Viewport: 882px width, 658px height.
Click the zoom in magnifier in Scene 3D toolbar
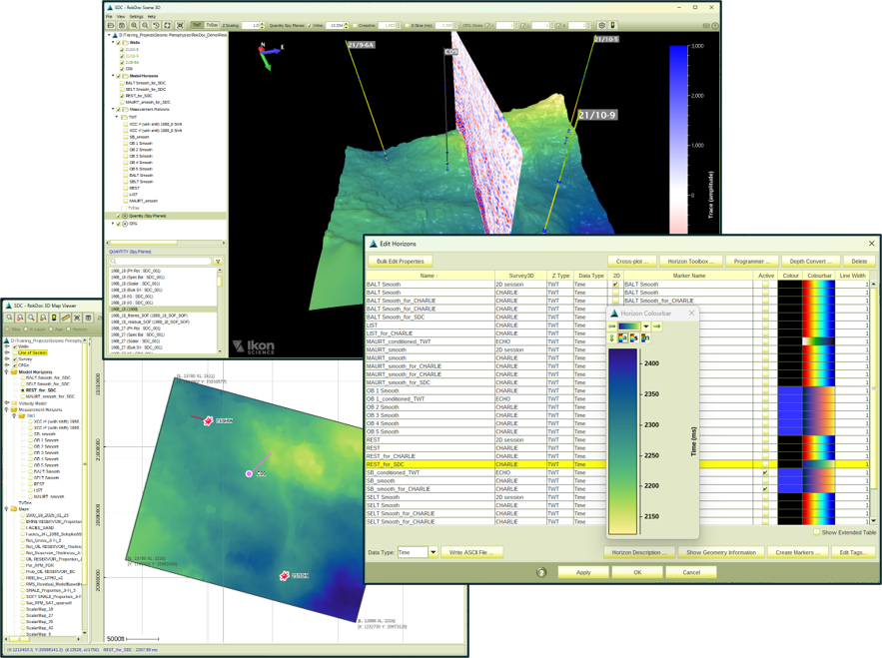point(134,25)
